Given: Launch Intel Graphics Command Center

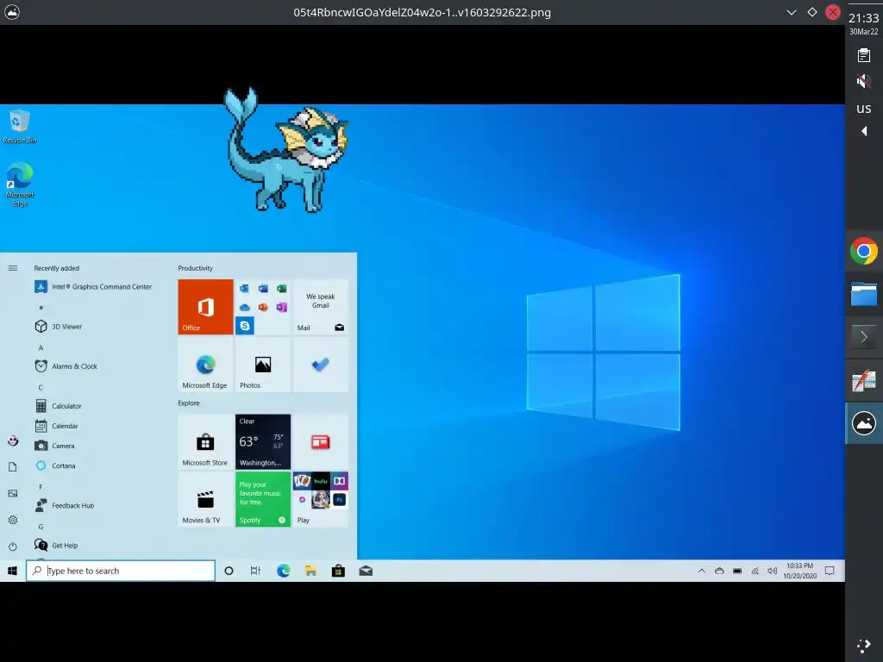Looking at the screenshot, I should click(93, 286).
